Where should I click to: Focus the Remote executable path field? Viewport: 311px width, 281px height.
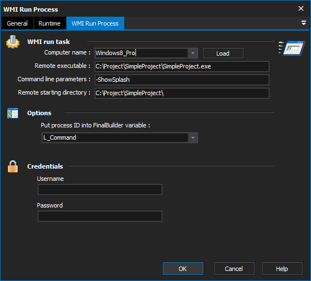coord(182,66)
